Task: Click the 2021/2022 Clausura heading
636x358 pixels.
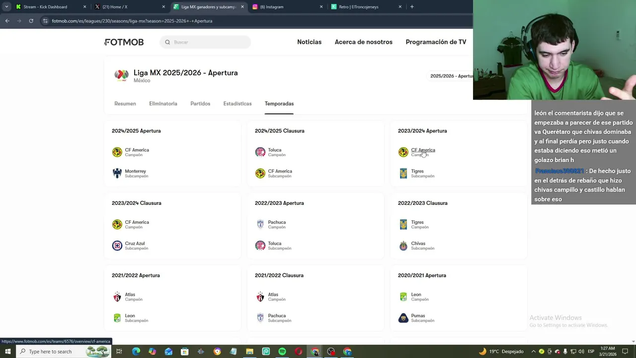Action: pos(279,275)
